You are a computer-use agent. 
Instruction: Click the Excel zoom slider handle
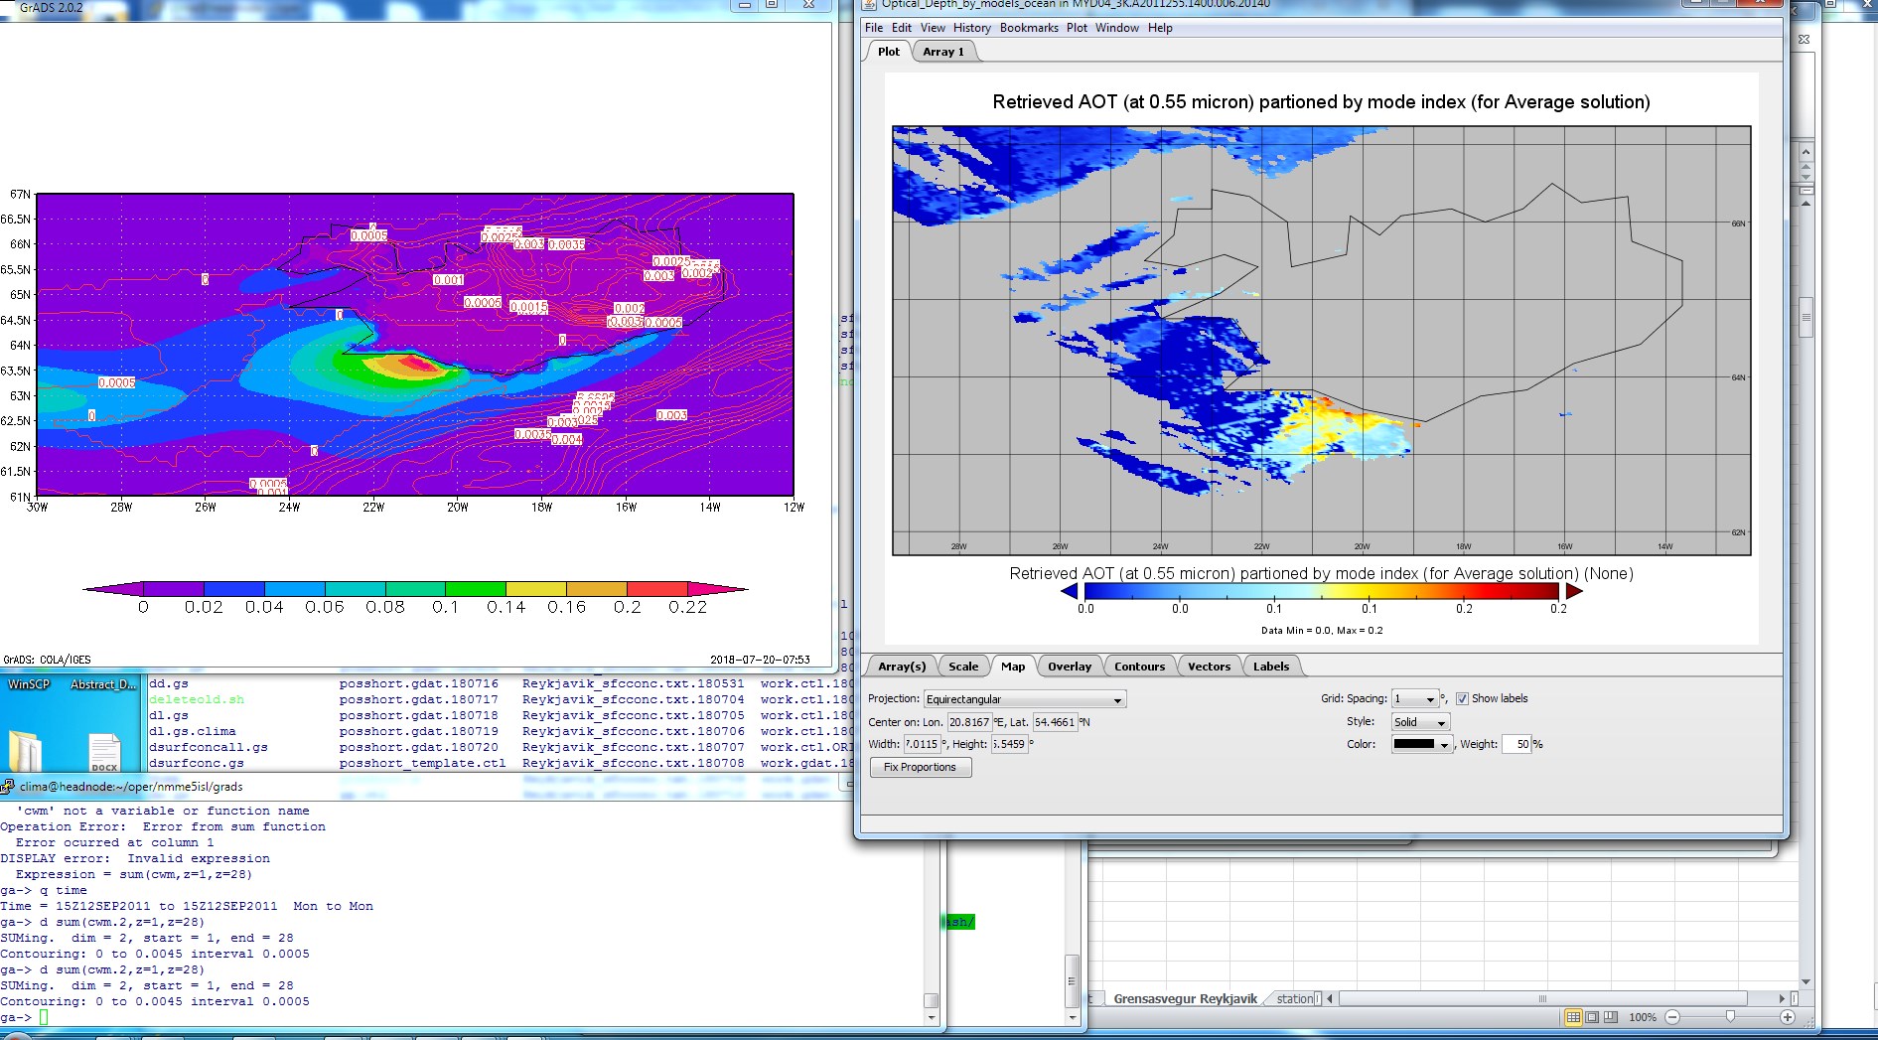tap(1730, 1017)
